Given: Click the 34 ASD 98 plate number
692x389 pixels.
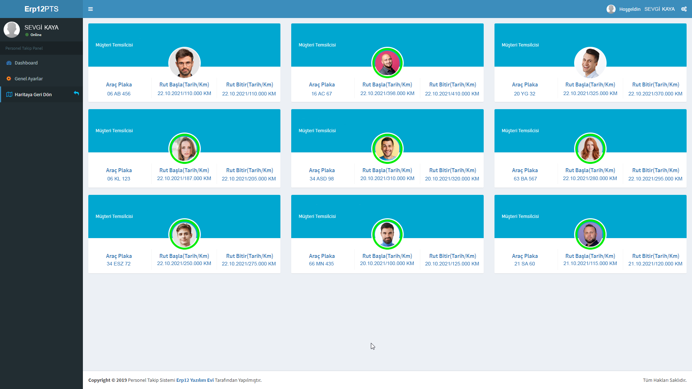Looking at the screenshot, I should 321,179.
